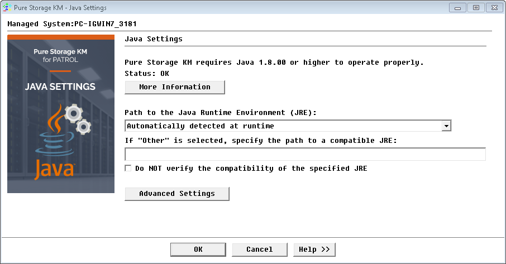Maximize the Java Settings window
The height and width of the screenshot is (264, 506).
[476, 8]
